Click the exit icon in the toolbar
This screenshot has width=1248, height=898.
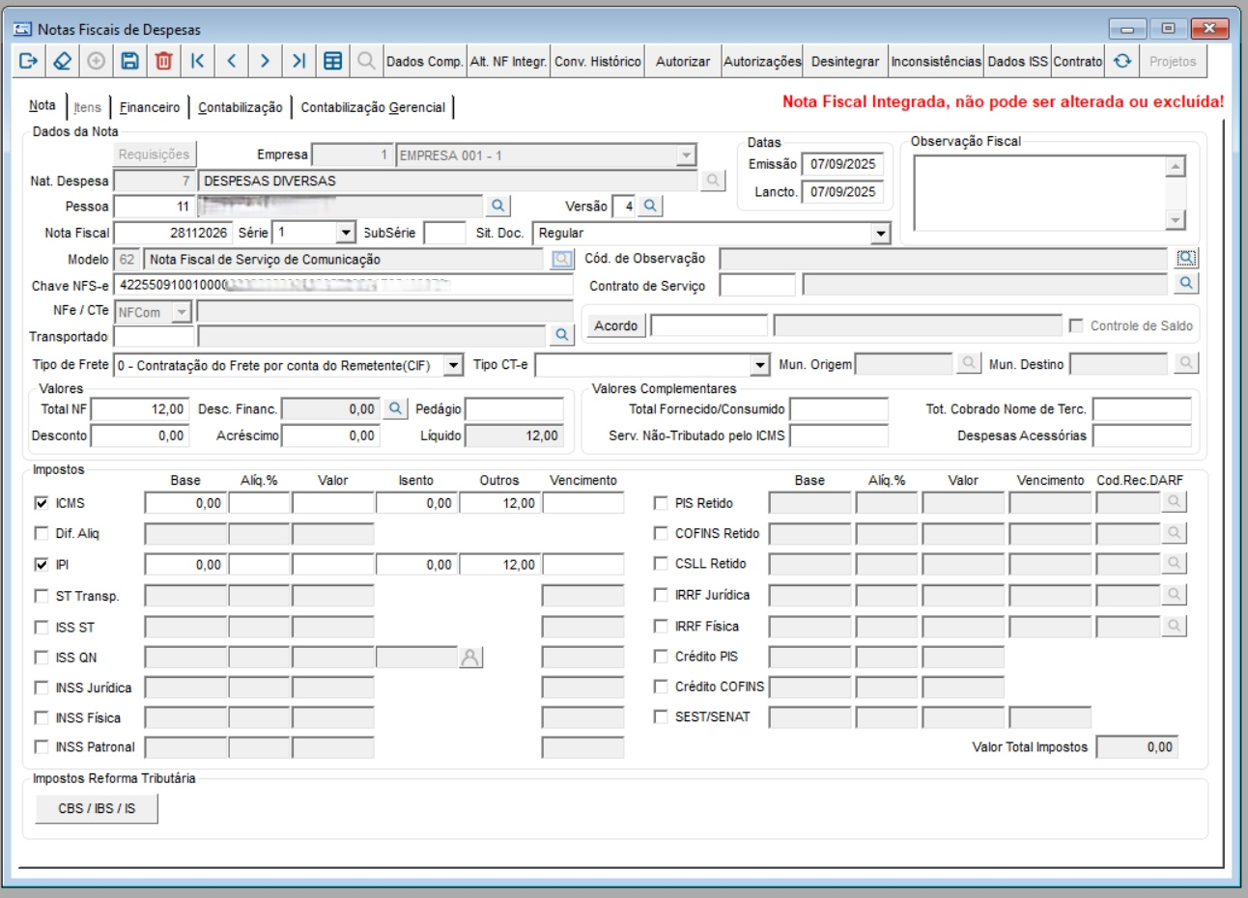pos(28,61)
